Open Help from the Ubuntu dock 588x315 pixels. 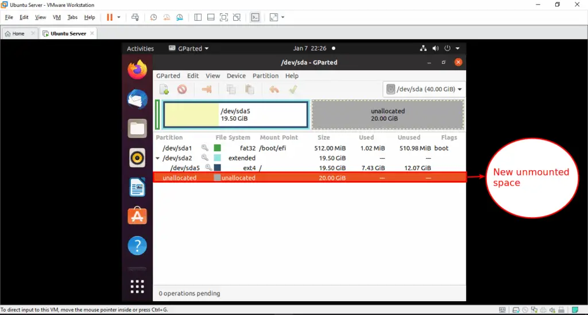pos(137,245)
